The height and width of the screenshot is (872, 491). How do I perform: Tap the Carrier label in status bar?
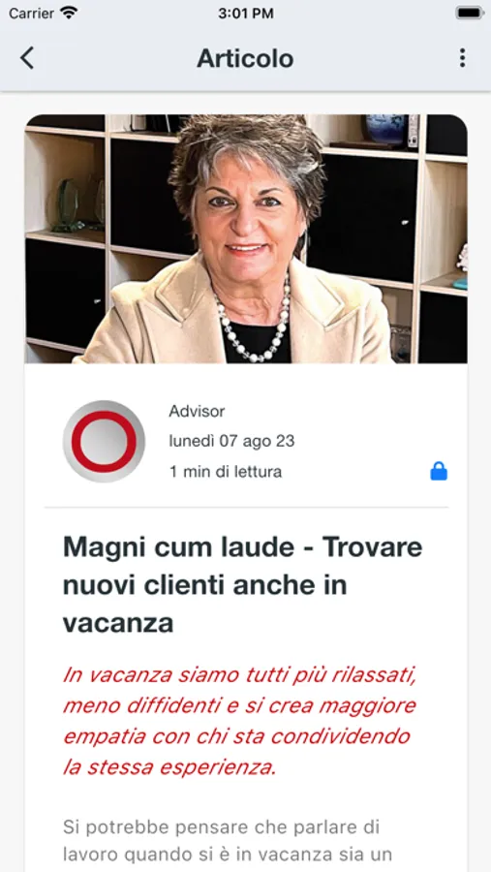[31, 14]
